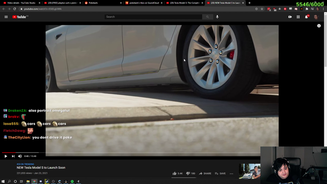Image resolution: width=327 pixels, height=184 pixels.
Task: Play the paused video
Action: pyautogui.click(x=6, y=156)
